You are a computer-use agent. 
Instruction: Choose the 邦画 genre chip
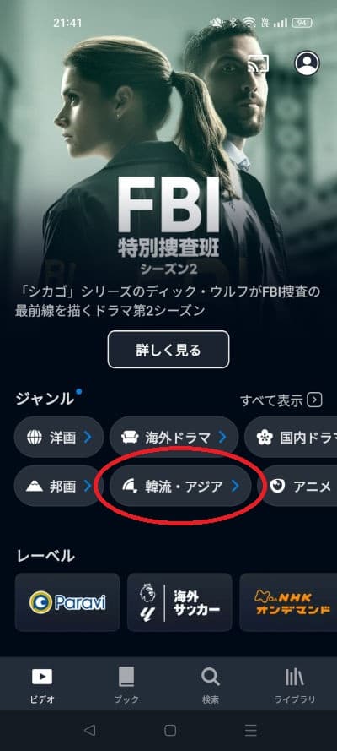(x=59, y=486)
